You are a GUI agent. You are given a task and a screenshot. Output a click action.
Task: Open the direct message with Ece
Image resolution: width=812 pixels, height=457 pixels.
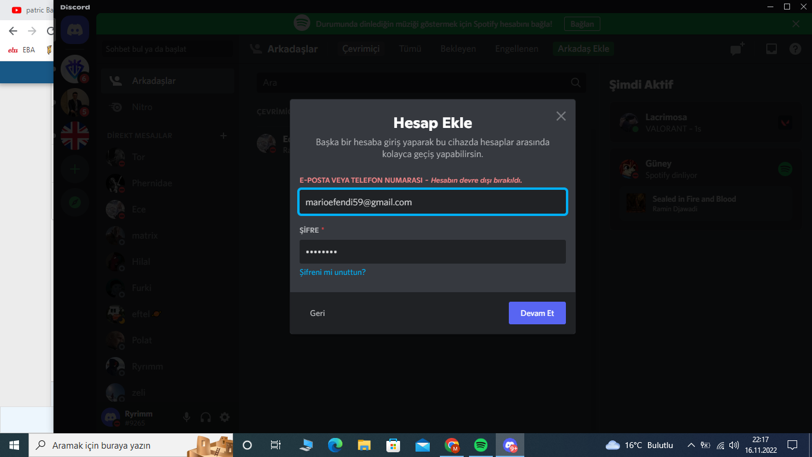[x=168, y=209]
